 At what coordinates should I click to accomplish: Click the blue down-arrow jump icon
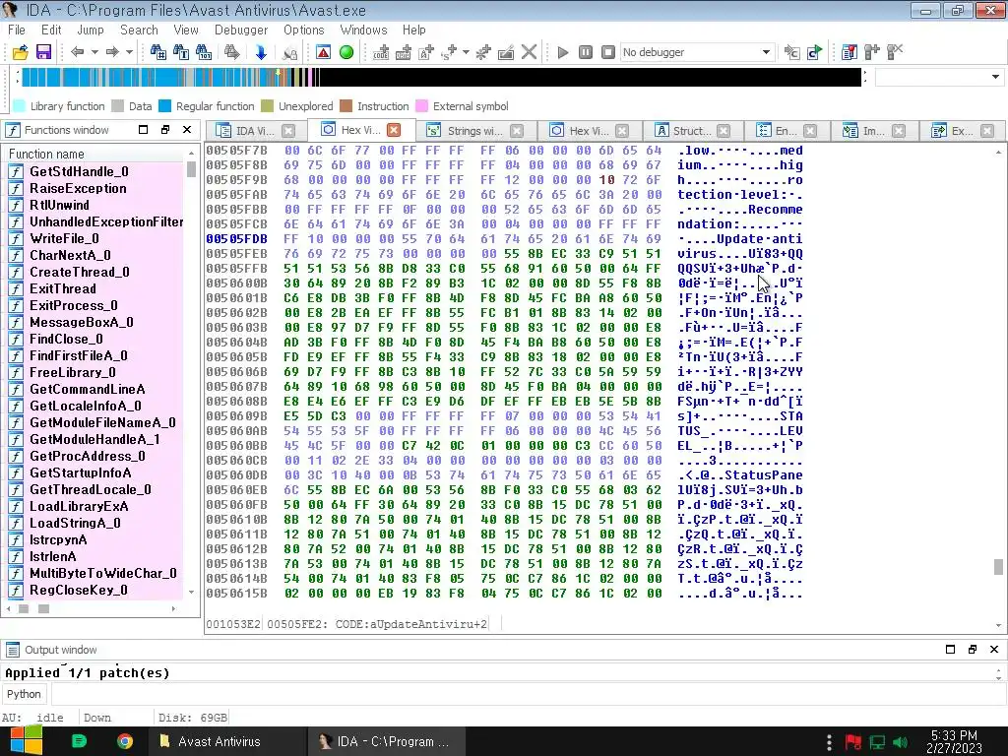tap(260, 52)
